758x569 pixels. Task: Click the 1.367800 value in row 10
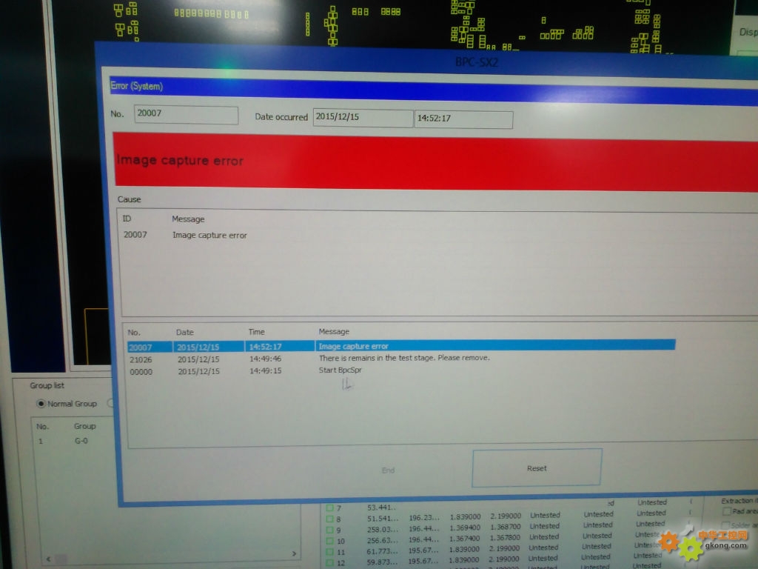coord(505,537)
